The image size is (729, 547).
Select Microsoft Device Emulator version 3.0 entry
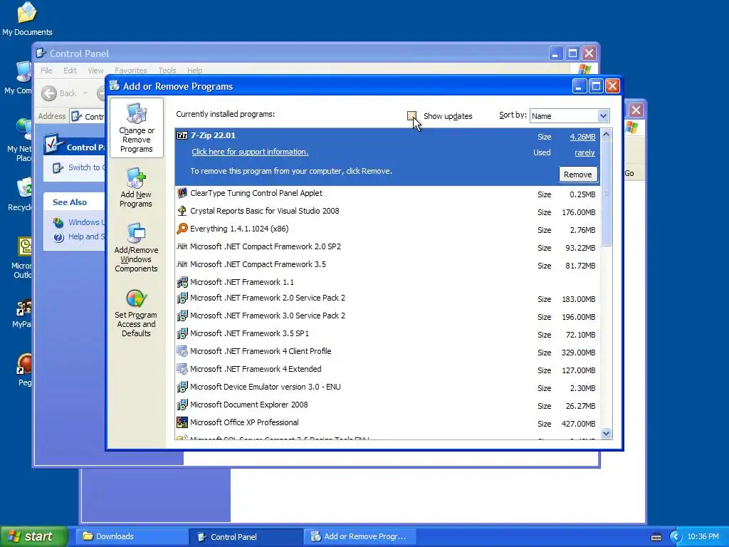(387, 387)
